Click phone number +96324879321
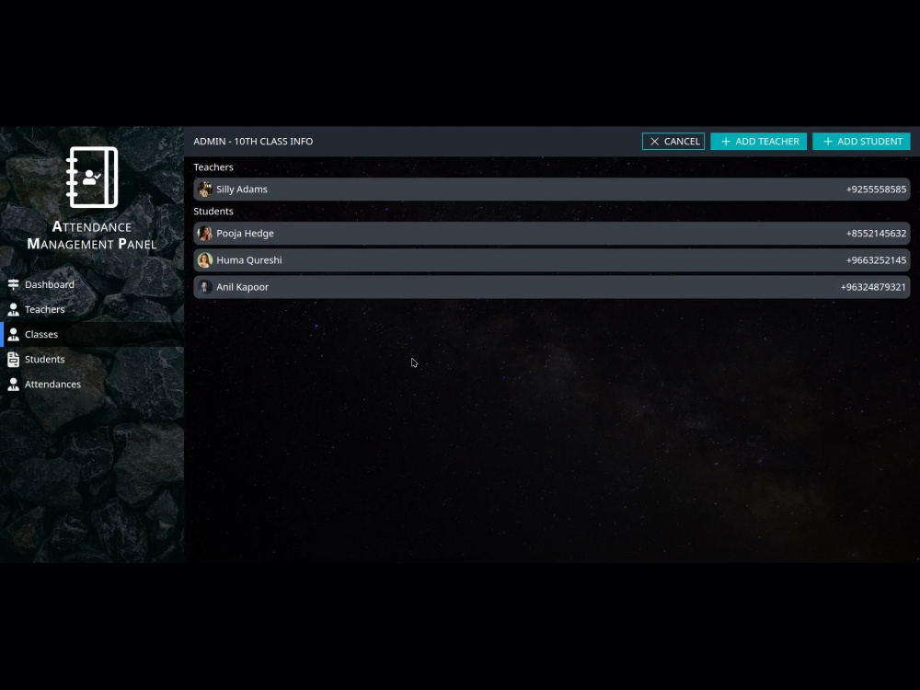This screenshot has height=690, width=920. coord(873,287)
